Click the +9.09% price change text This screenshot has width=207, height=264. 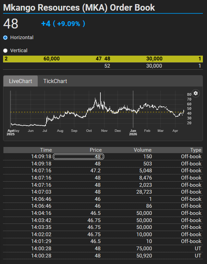tap(69, 24)
